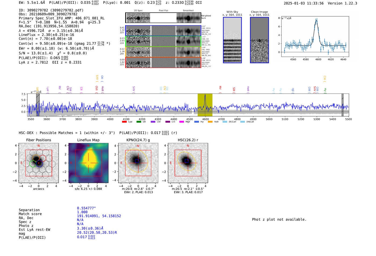This screenshot has width=376, height=256.
Task: Open the Clean Image cutout
Action: pos(259,40)
